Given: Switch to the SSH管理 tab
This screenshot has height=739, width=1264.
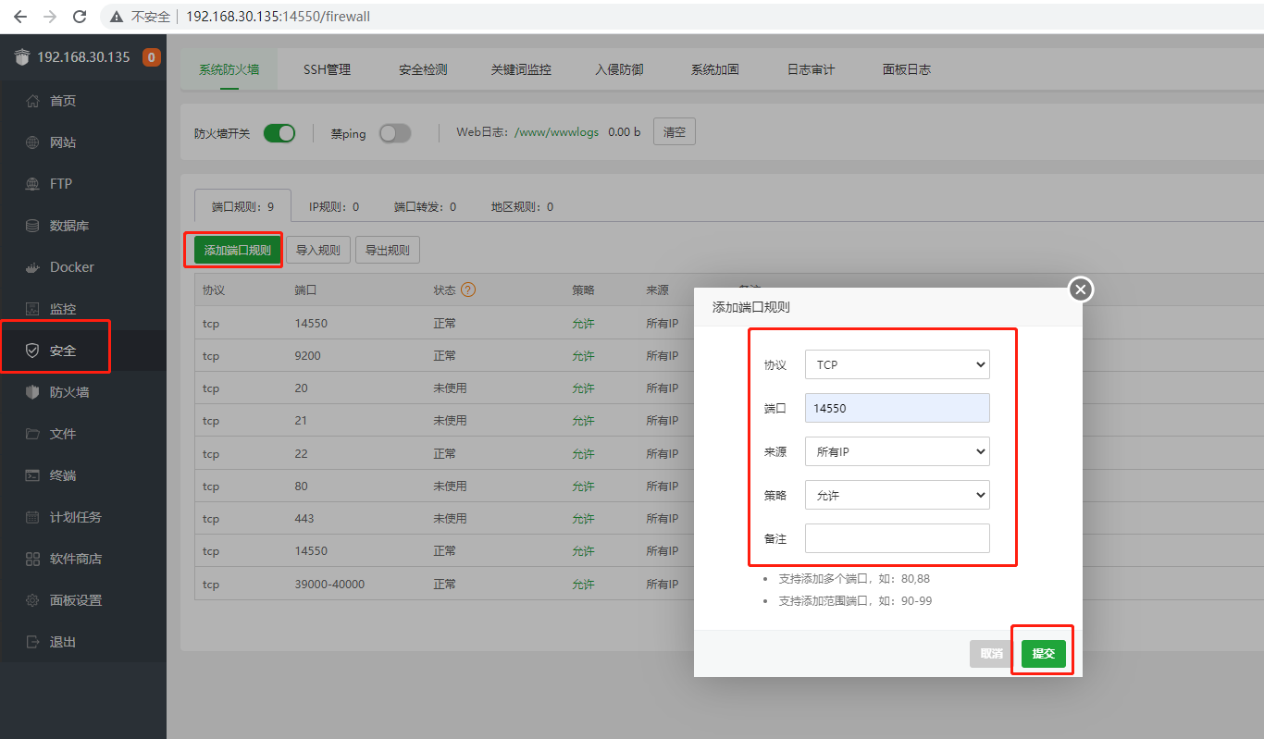Looking at the screenshot, I should tap(328, 69).
